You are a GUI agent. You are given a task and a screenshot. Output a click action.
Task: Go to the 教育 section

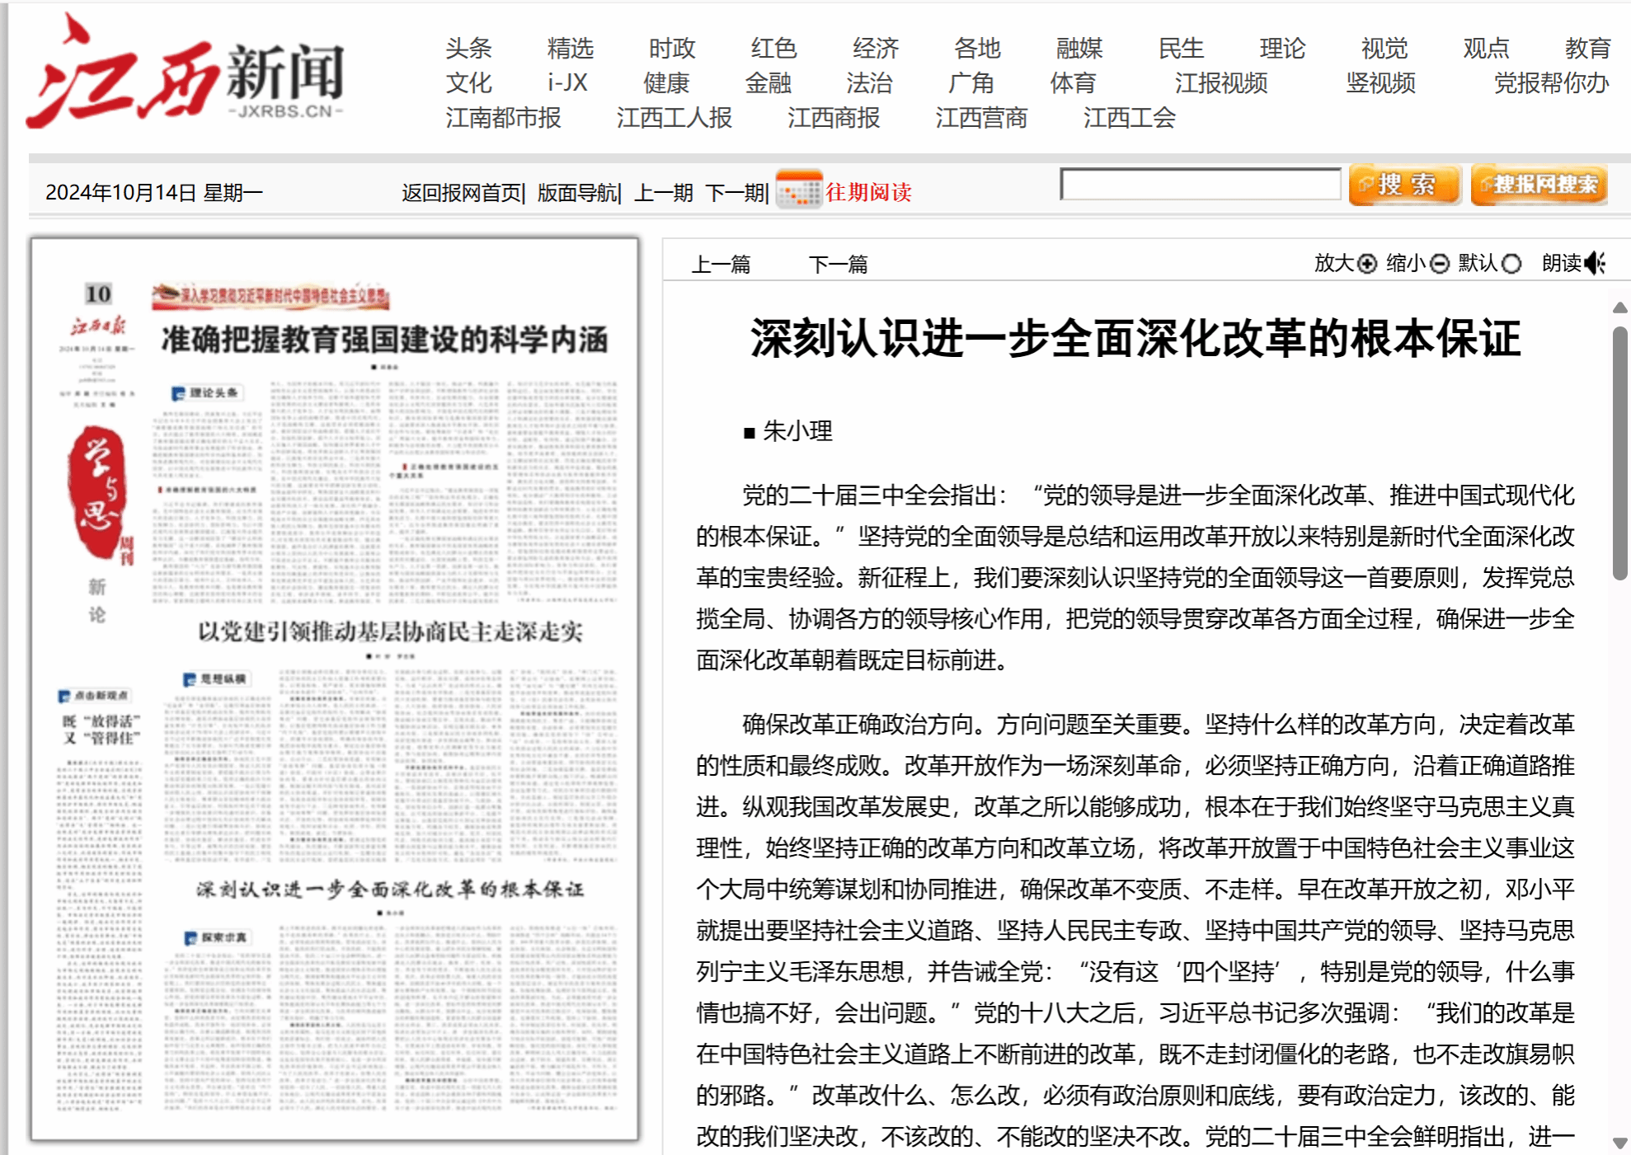pos(1588,48)
